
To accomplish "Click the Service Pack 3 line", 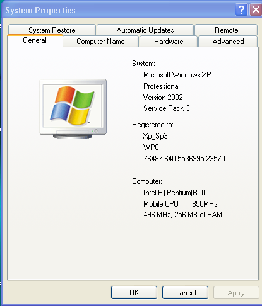I will (x=167, y=108).
